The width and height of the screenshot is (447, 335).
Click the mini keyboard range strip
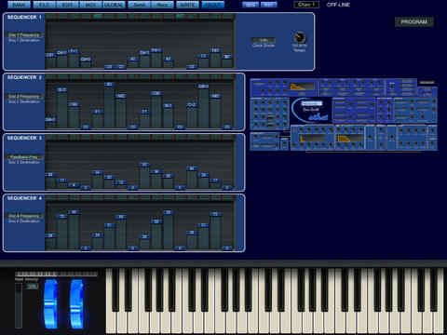coord(57,274)
